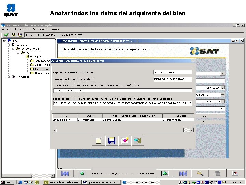
Task: Open second date picker ellipsis button
Action: coord(223,102)
